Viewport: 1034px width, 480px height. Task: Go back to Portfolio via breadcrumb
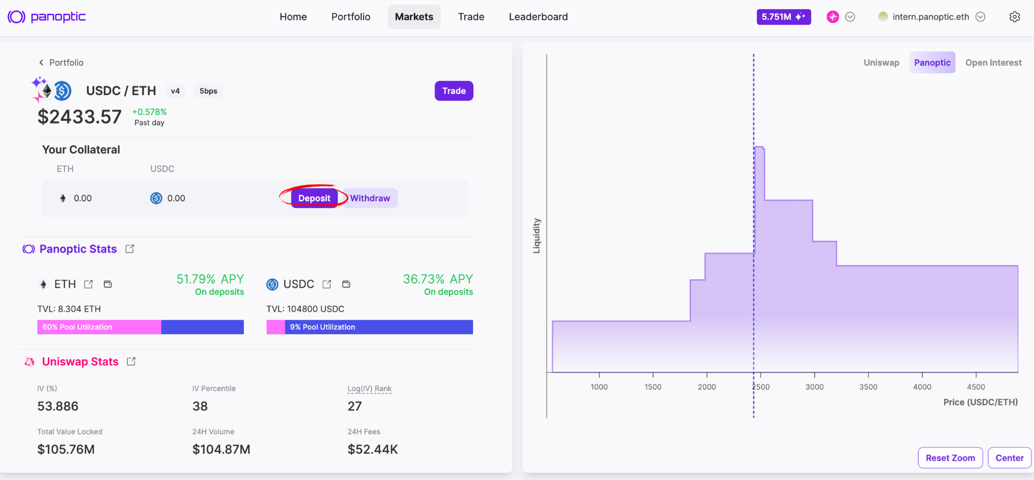point(61,63)
